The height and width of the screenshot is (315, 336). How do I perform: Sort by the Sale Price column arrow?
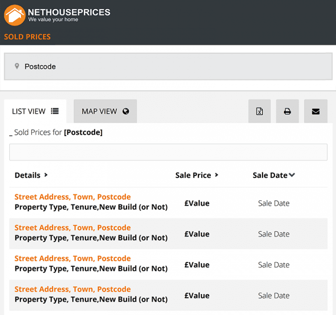[216, 175]
